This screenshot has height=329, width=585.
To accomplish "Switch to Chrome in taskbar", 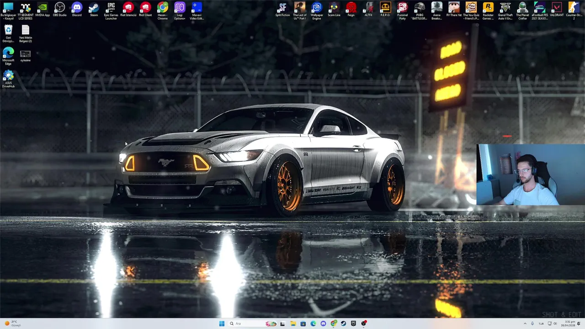I will point(334,324).
